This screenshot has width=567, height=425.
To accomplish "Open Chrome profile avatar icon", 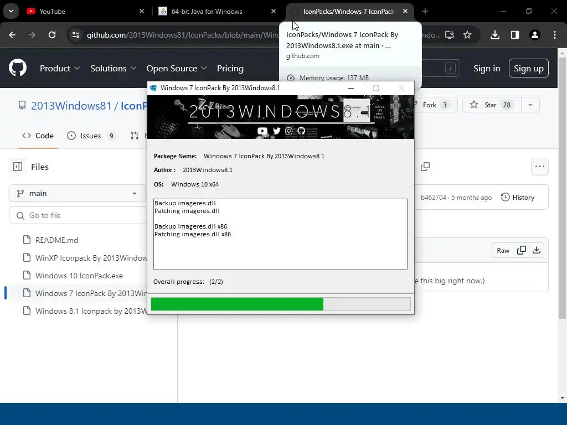I will point(535,35).
